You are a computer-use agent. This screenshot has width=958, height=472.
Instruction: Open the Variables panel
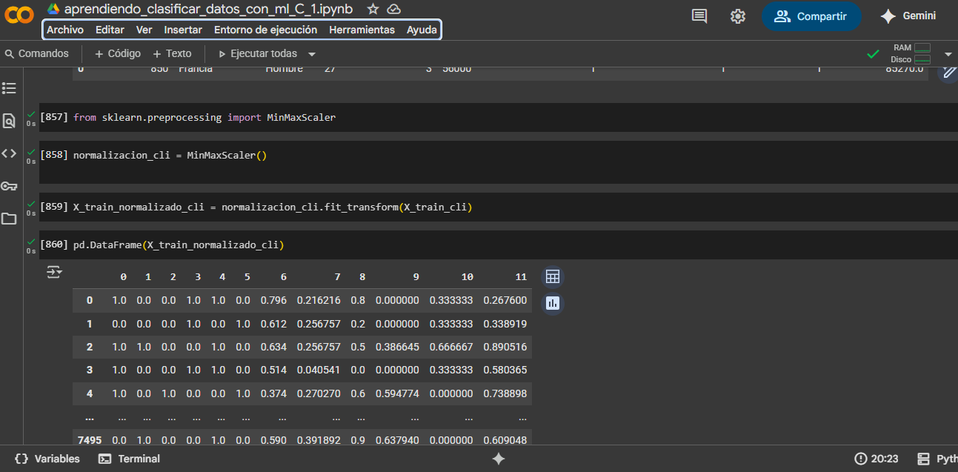(47, 459)
